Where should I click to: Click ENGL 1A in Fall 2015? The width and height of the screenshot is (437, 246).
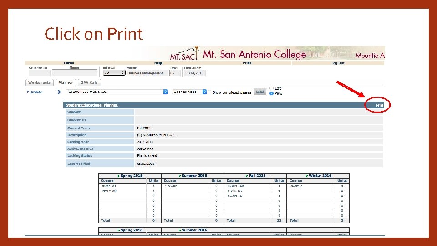(x=235, y=191)
